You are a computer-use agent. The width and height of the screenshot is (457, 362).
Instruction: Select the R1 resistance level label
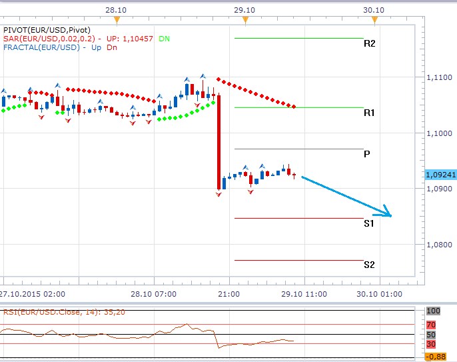tap(369, 113)
